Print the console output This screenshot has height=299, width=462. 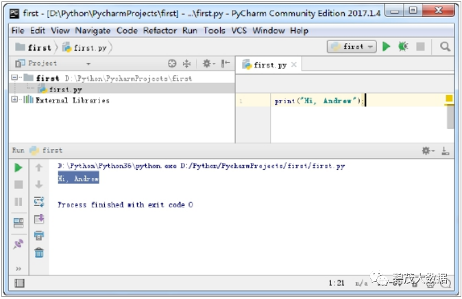pyautogui.click(x=39, y=236)
